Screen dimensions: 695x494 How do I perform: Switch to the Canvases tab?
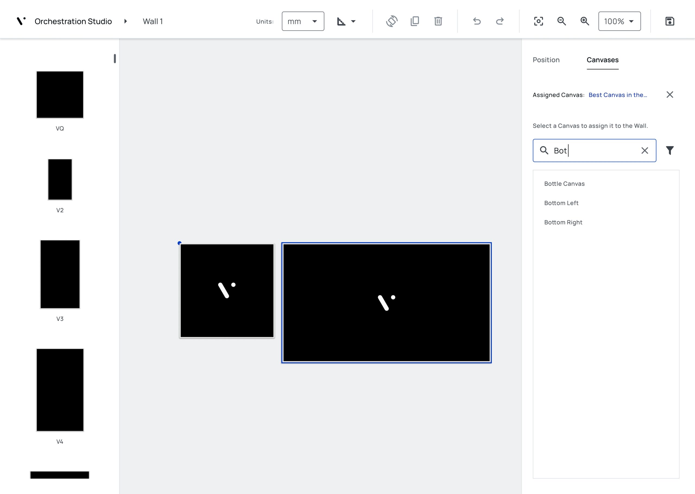coord(602,60)
